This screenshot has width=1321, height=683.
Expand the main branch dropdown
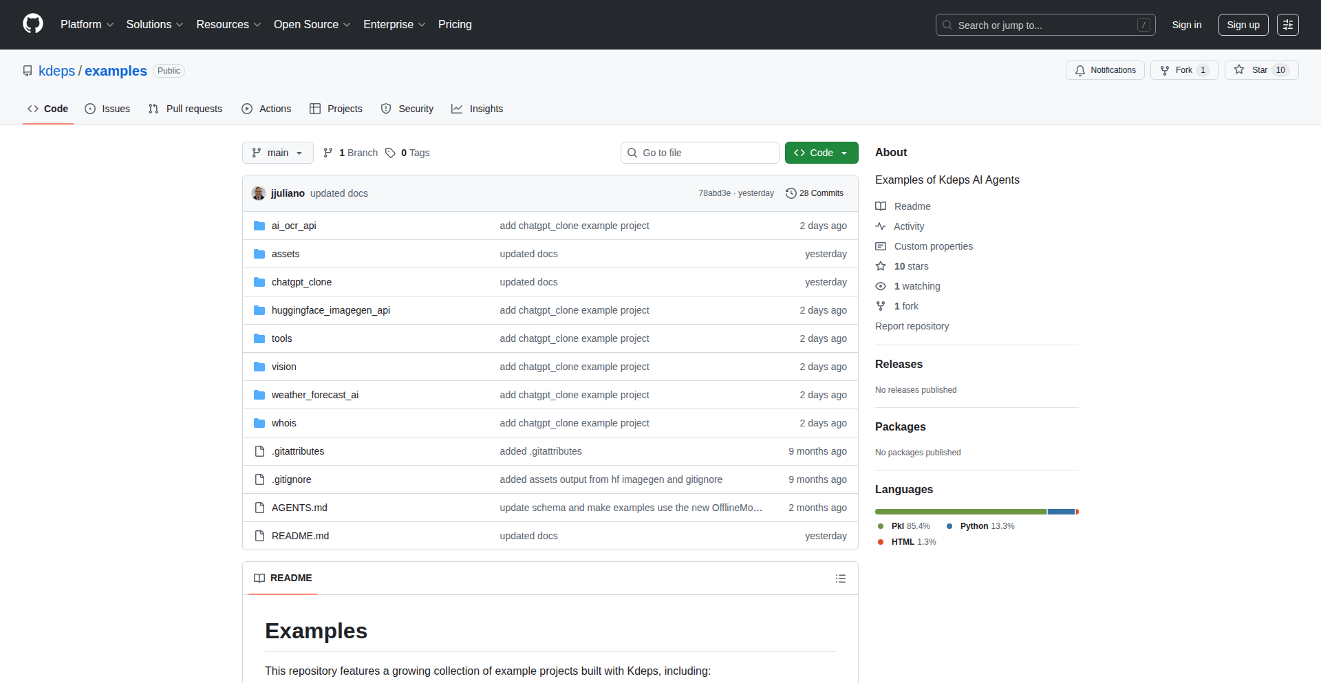[x=277, y=153]
